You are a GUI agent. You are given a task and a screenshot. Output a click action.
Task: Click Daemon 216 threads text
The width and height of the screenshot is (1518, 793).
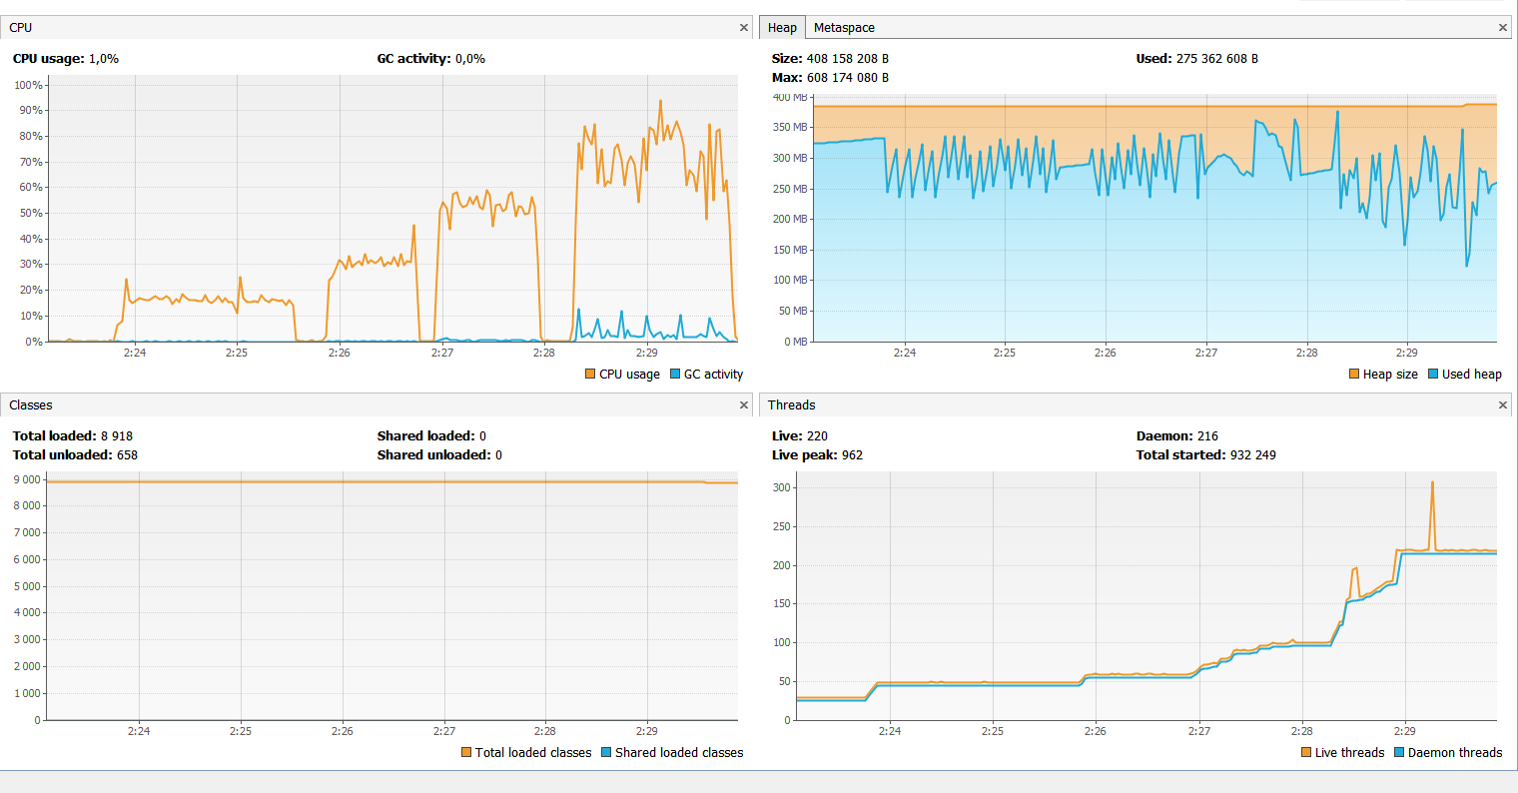(x=1177, y=436)
